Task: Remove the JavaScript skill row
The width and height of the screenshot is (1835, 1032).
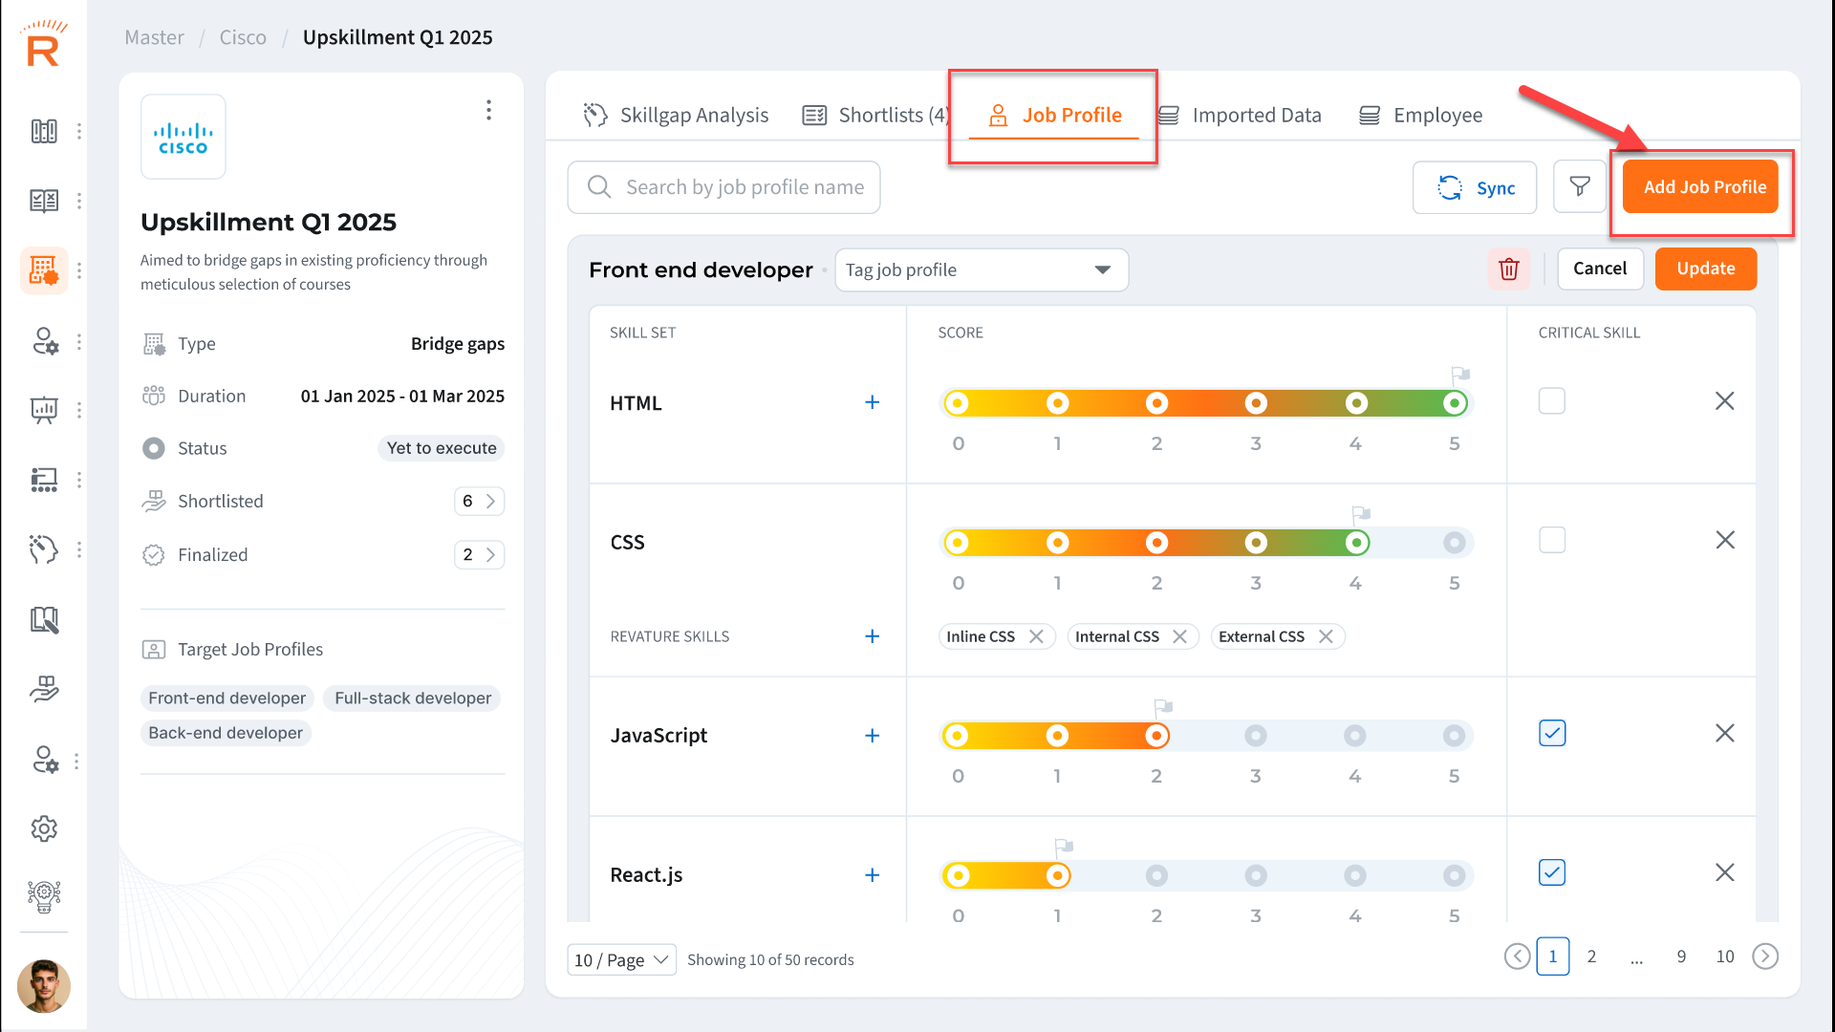Action: [1724, 734]
